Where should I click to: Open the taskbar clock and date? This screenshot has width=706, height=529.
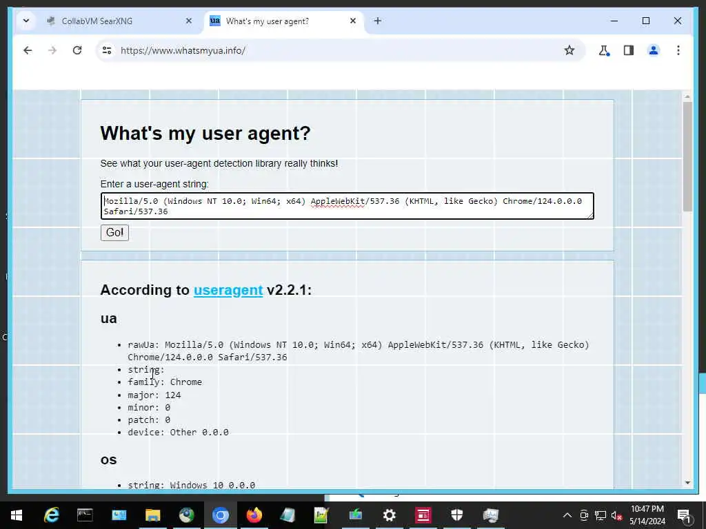tap(647, 515)
